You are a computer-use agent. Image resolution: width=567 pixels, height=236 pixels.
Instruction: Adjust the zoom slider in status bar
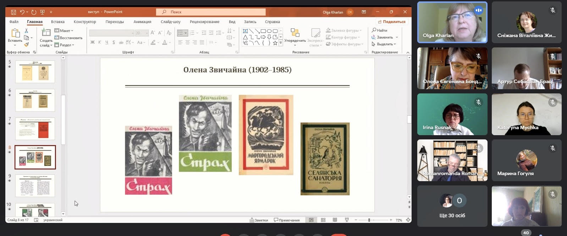pos(369,220)
